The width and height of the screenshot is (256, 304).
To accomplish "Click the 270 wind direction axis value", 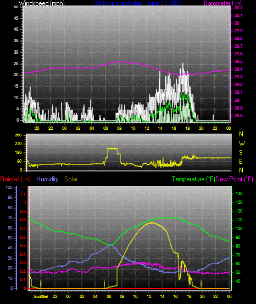I will pos(18,144).
